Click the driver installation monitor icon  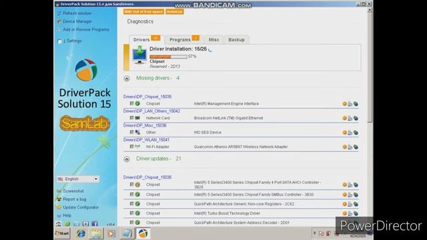139,55
